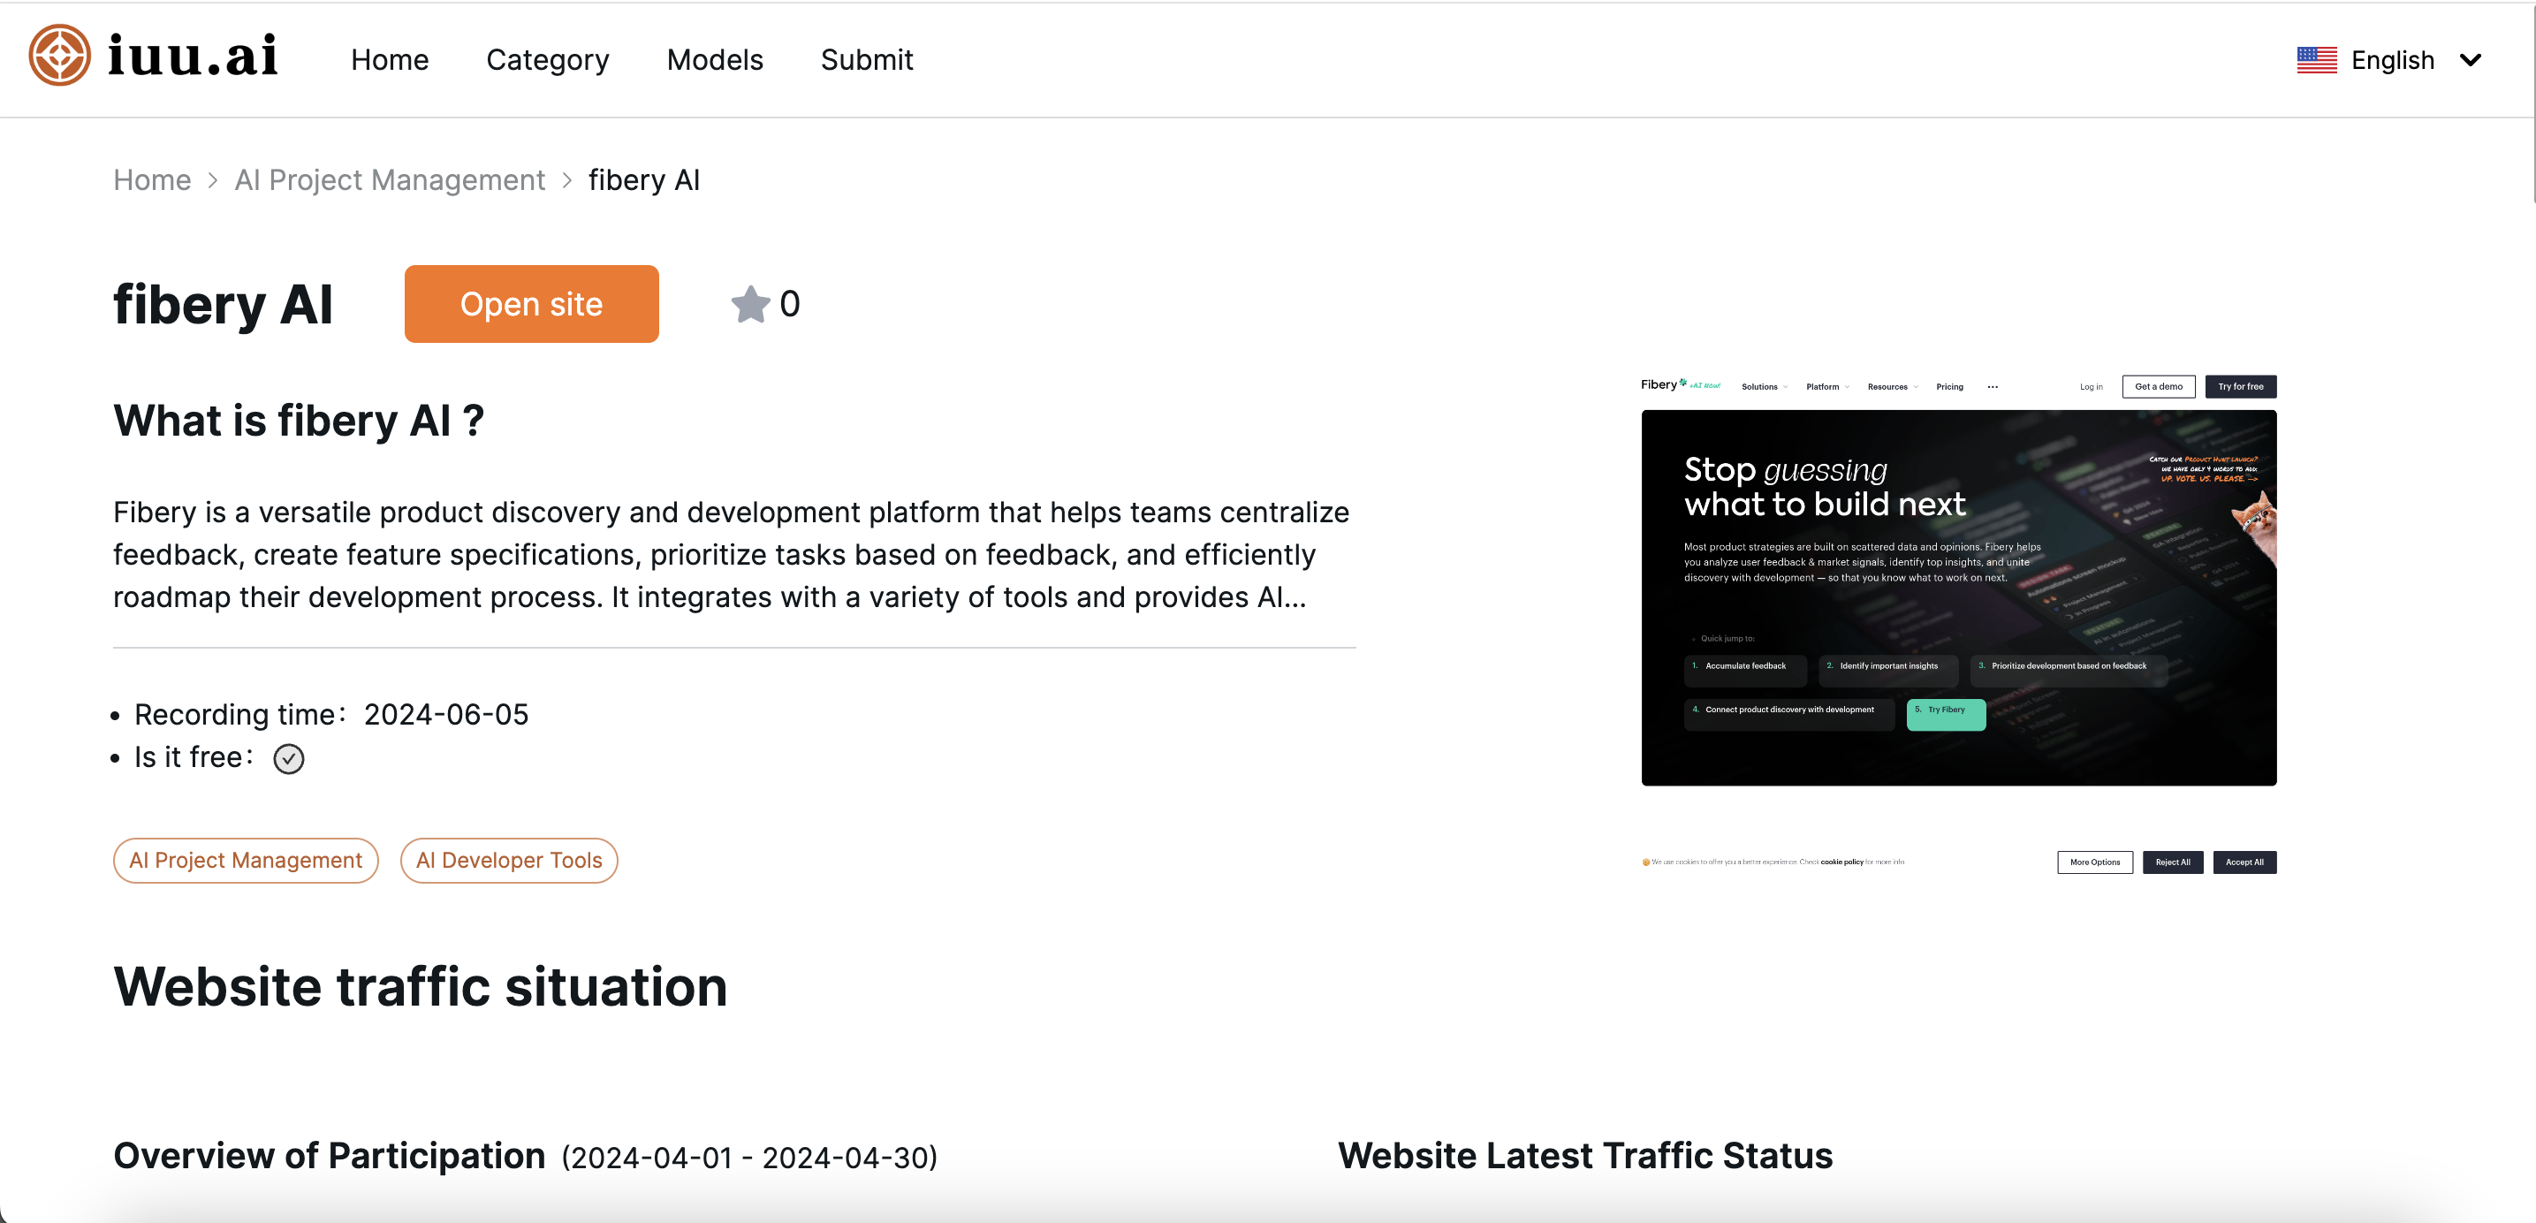Open the Category menu item

[x=547, y=60]
